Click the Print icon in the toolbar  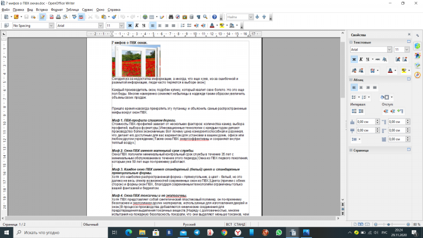click(58, 17)
